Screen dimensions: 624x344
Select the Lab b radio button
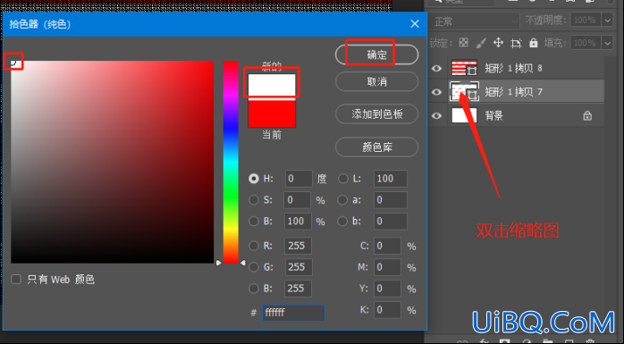point(342,221)
